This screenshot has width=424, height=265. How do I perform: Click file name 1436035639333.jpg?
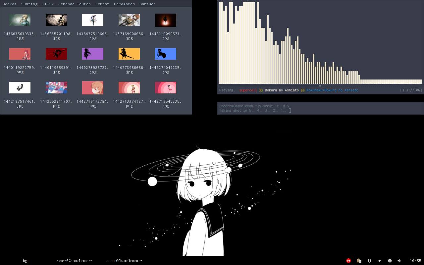pos(20,36)
